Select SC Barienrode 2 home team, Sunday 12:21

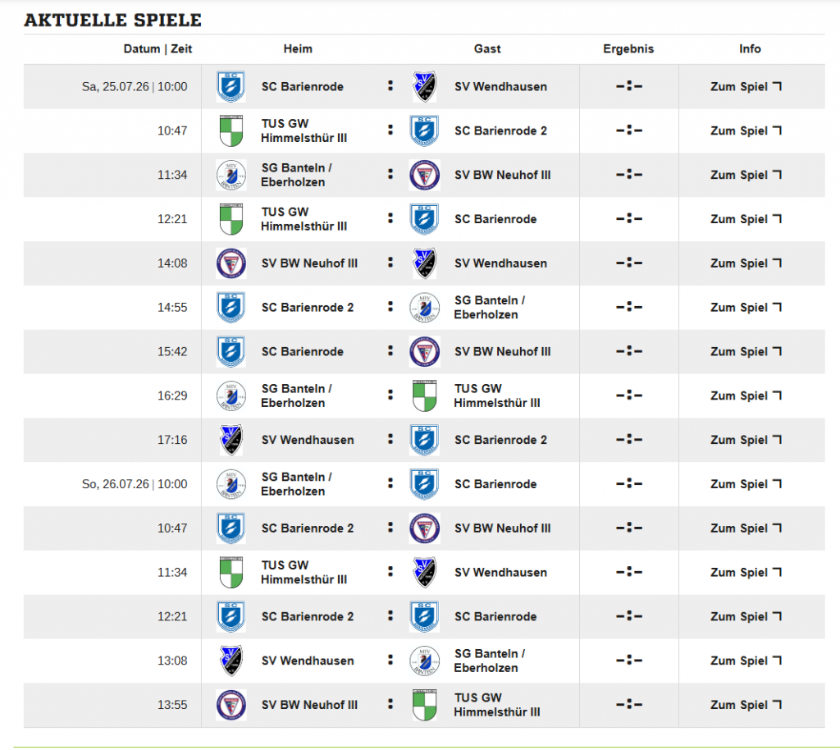pos(308,616)
